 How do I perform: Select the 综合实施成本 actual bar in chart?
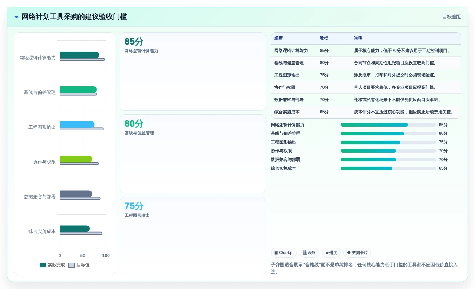[75, 229]
